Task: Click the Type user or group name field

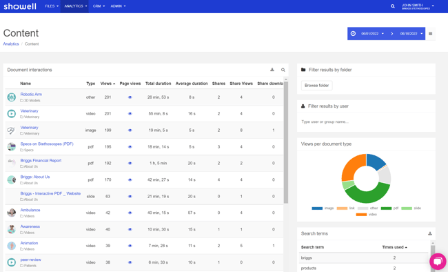Action: (x=366, y=122)
